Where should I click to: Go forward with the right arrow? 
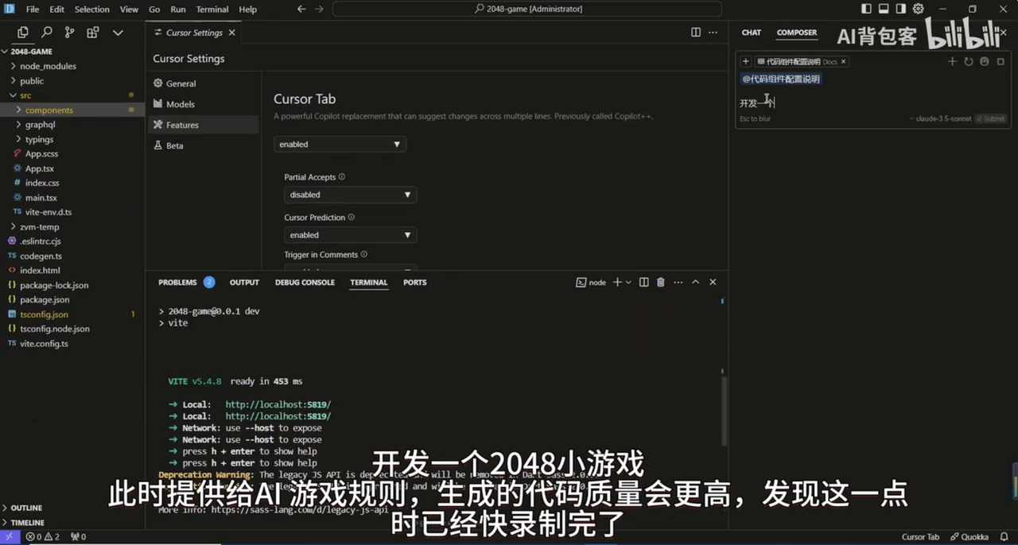319,9
